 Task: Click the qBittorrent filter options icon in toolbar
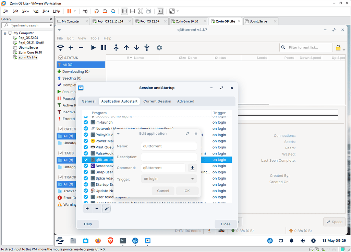[60, 47]
